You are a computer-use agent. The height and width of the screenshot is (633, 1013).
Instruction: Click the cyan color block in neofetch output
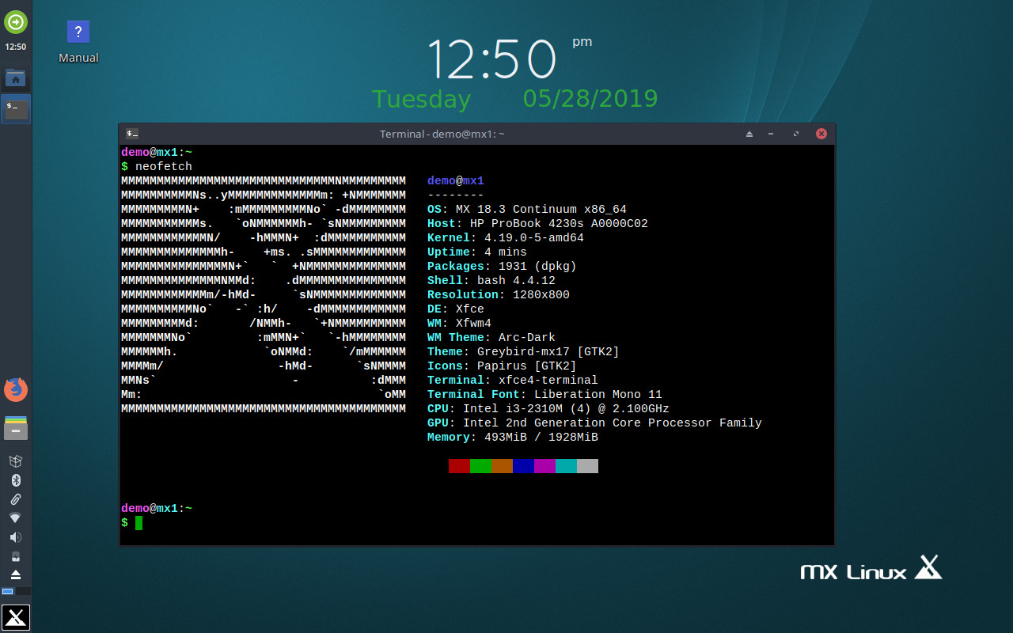tap(566, 466)
